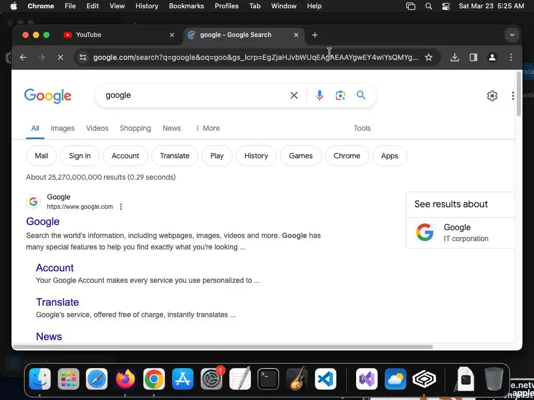Click the Mail suggestion chip
Image resolution: width=534 pixels, height=400 pixels.
pyautogui.click(x=41, y=156)
